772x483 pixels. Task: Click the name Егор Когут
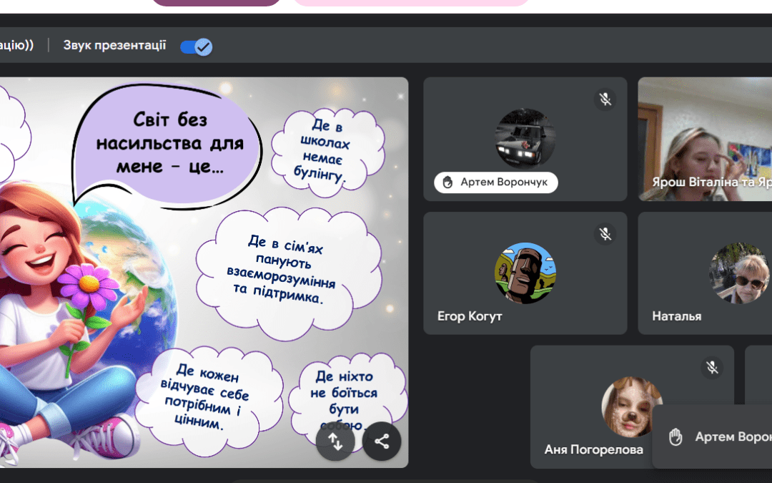pos(470,316)
